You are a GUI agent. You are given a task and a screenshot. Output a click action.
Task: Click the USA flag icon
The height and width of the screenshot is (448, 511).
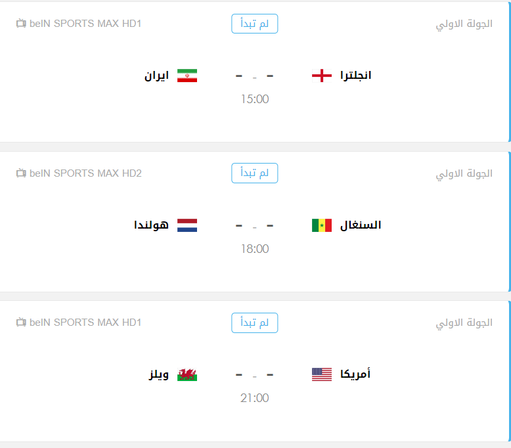[x=322, y=374]
